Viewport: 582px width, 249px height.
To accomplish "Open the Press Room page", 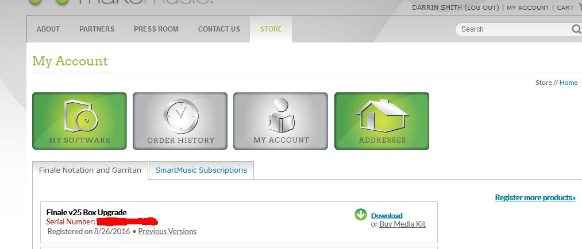I will click(156, 29).
